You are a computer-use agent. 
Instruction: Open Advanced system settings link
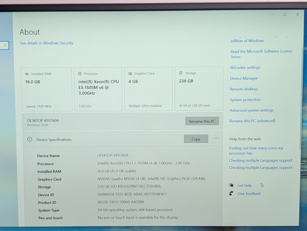point(251,110)
